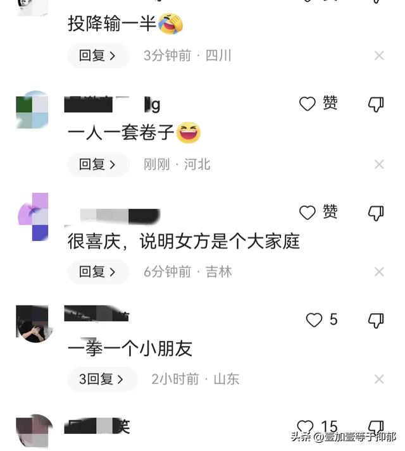This screenshot has width=405, height=451.
Task: Dislike the '一人一套卷子' comment
Action: (x=376, y=104)
